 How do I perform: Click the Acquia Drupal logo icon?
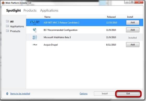point(35,45)
